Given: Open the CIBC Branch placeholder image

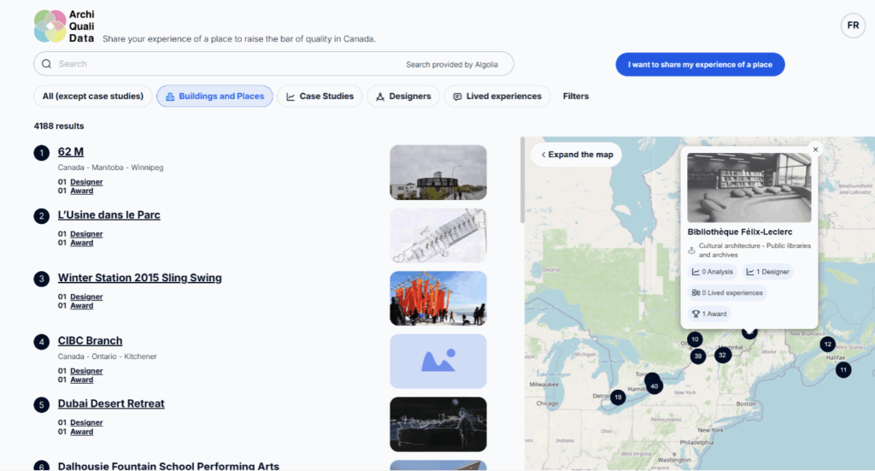Looking at the screenshot, I should coord(438,361).
